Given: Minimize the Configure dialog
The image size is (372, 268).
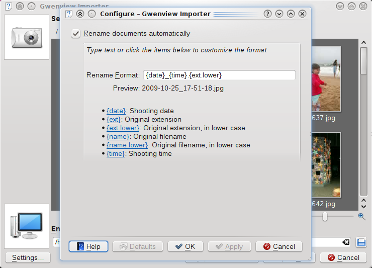Looking at the screenshot, I should tap(279, 14).
